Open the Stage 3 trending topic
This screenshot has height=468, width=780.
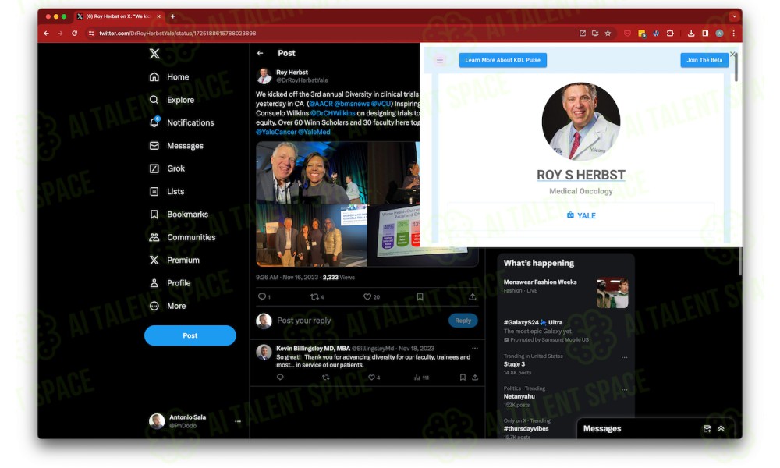tap(514, 364)
